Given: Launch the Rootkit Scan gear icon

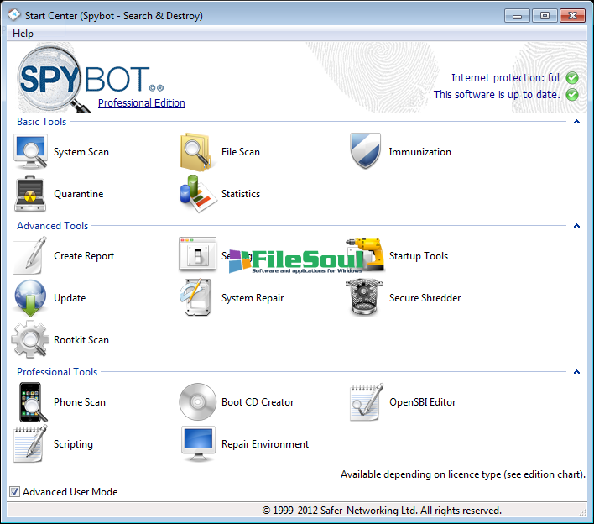Looking at the screenshot, I should coord(31,340).
